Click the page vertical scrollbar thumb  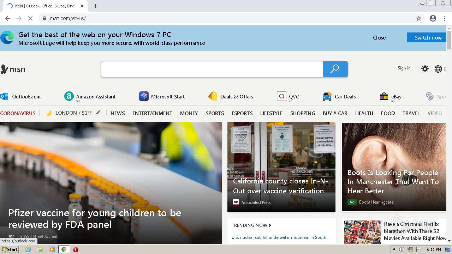tap(449, 40)
